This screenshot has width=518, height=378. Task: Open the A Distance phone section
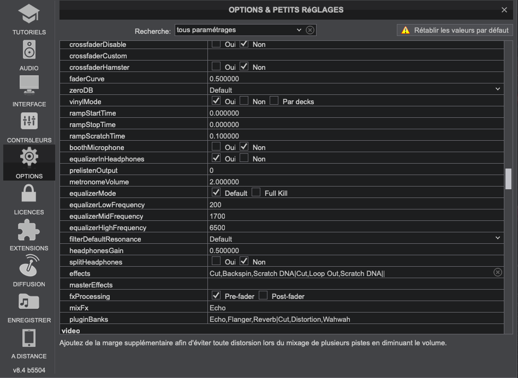point(29,341)
